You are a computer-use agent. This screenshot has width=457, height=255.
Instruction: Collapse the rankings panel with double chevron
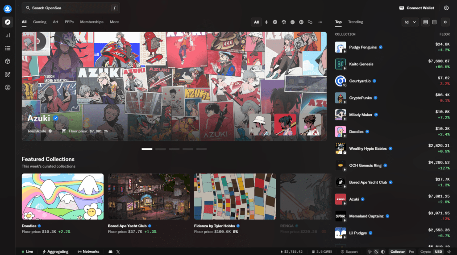pyautogui.click(x=445, y=22)
